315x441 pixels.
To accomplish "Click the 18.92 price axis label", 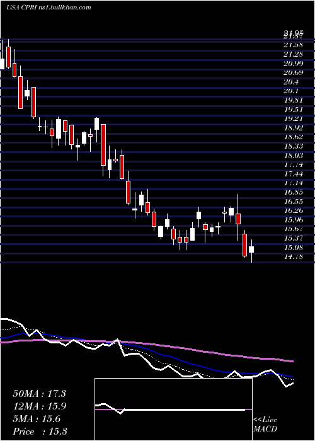I will coord(294,128).
